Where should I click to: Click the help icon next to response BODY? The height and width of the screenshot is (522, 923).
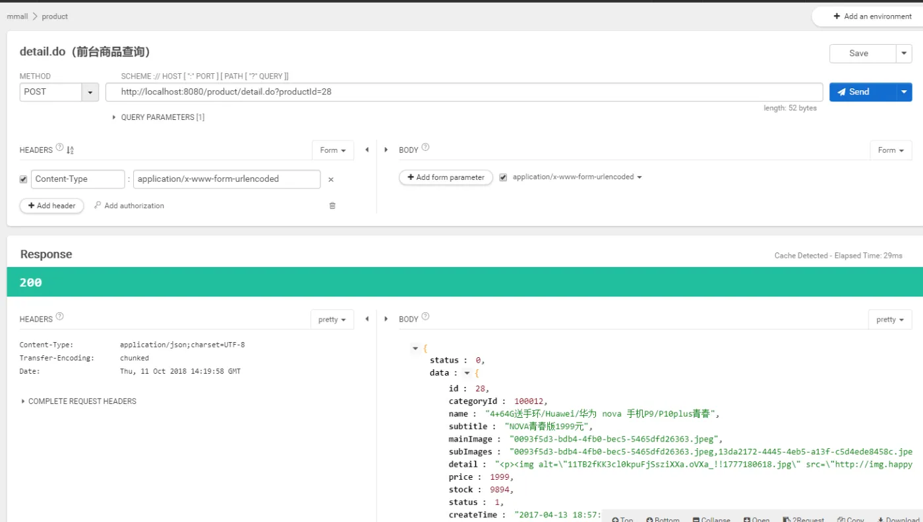[x=425, y=316]
